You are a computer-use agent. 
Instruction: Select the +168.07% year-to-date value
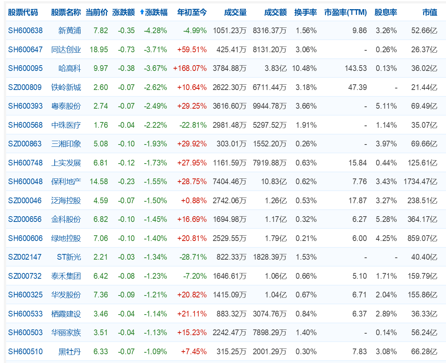190,68
